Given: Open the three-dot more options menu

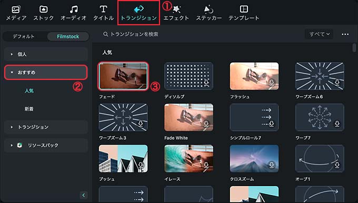Looking at the screenshot, I should pyautogui.click(x=345, y=34).
